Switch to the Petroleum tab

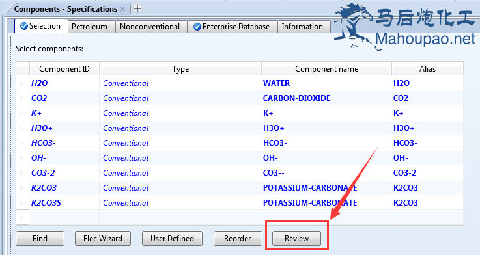[91, 27]
